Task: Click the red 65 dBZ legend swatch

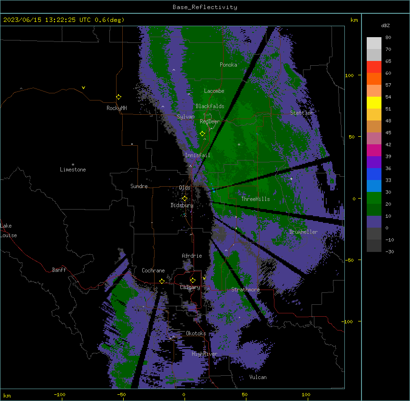Action: coord(374,67)
